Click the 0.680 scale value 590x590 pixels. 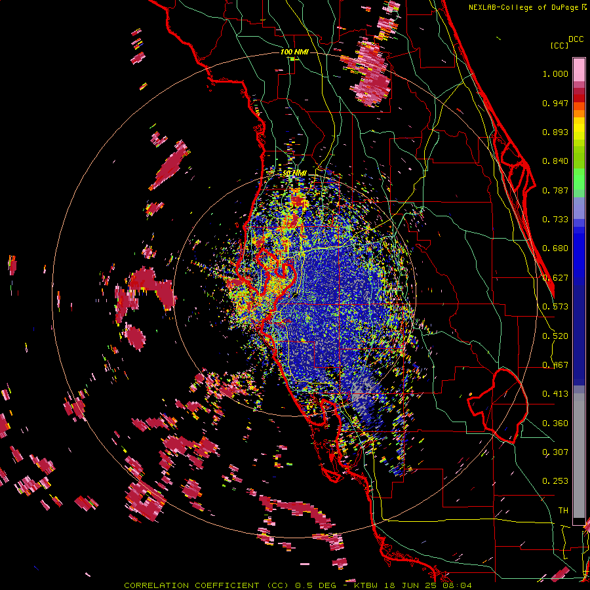click(x=555, y=248)
